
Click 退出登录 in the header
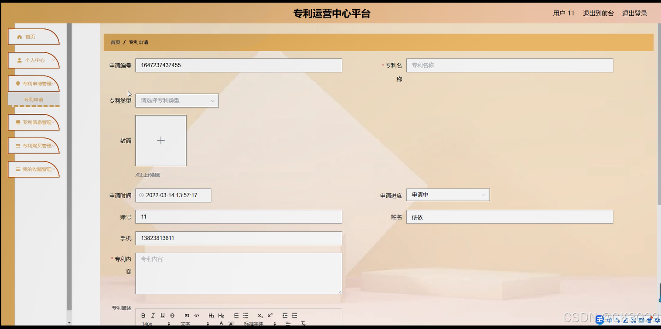[x=634, y=14]
